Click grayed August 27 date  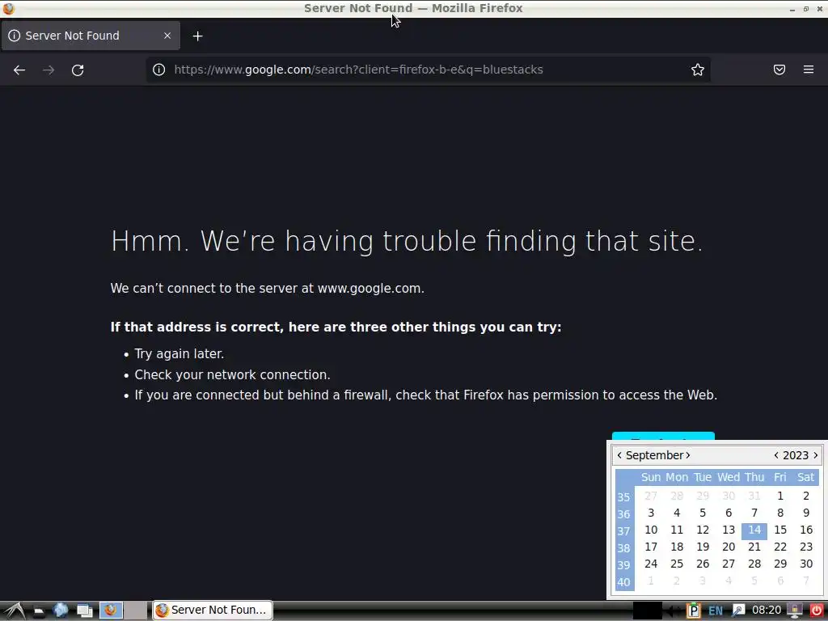pos(651,496)
